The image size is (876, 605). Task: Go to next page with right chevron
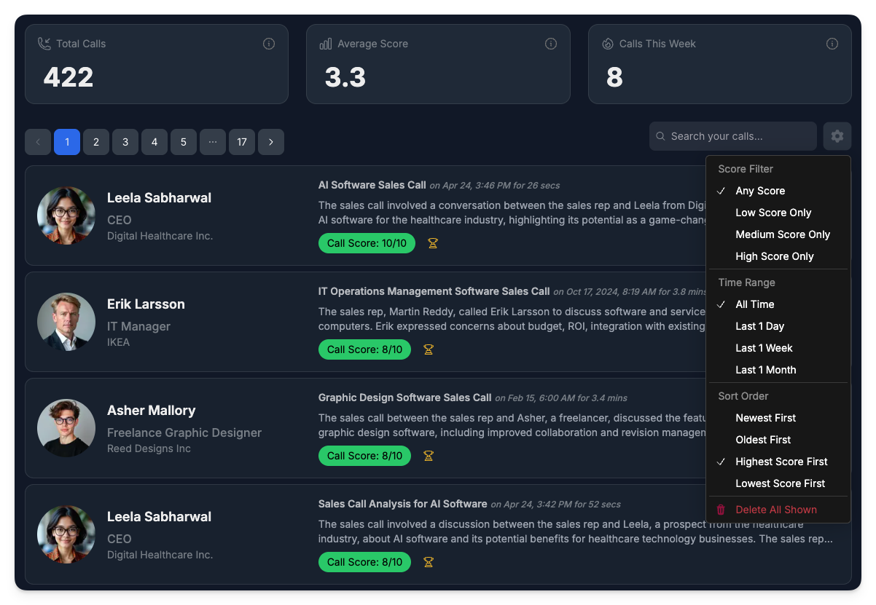pyautogui.click(x=271, y=142)
